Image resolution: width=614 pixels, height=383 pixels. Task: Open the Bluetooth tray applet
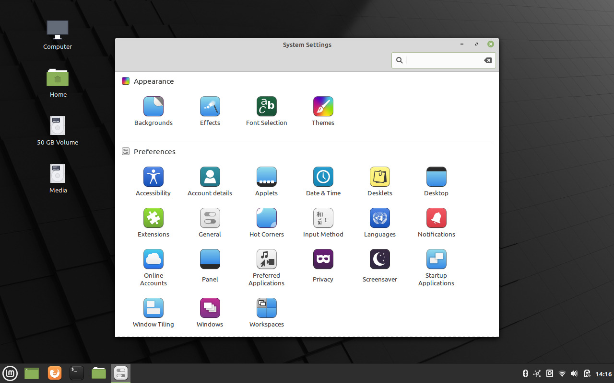pos(525,373)
